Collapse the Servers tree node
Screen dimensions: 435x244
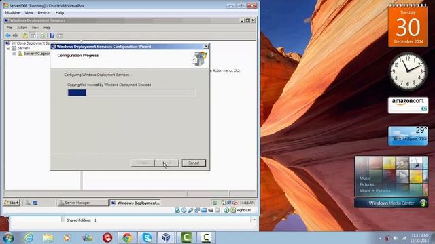[x=8, y=48]
